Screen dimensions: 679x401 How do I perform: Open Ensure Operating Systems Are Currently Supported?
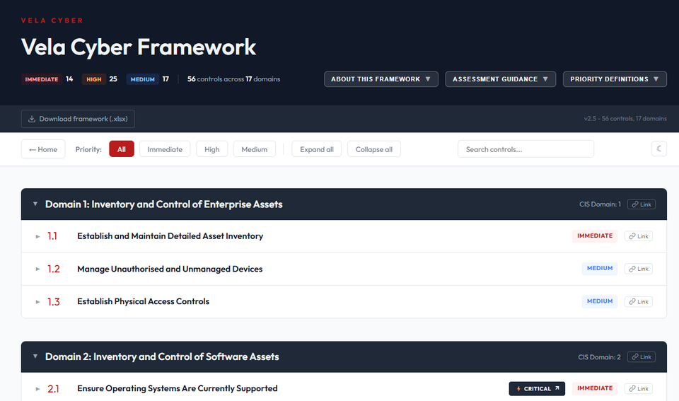tap(178, 388)
